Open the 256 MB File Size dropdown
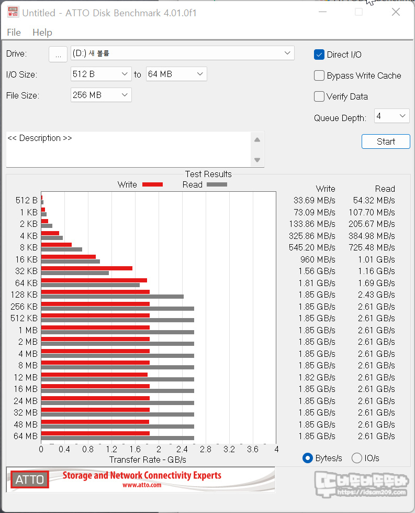This screenshot has width=415, height=513. coord(101,95)
